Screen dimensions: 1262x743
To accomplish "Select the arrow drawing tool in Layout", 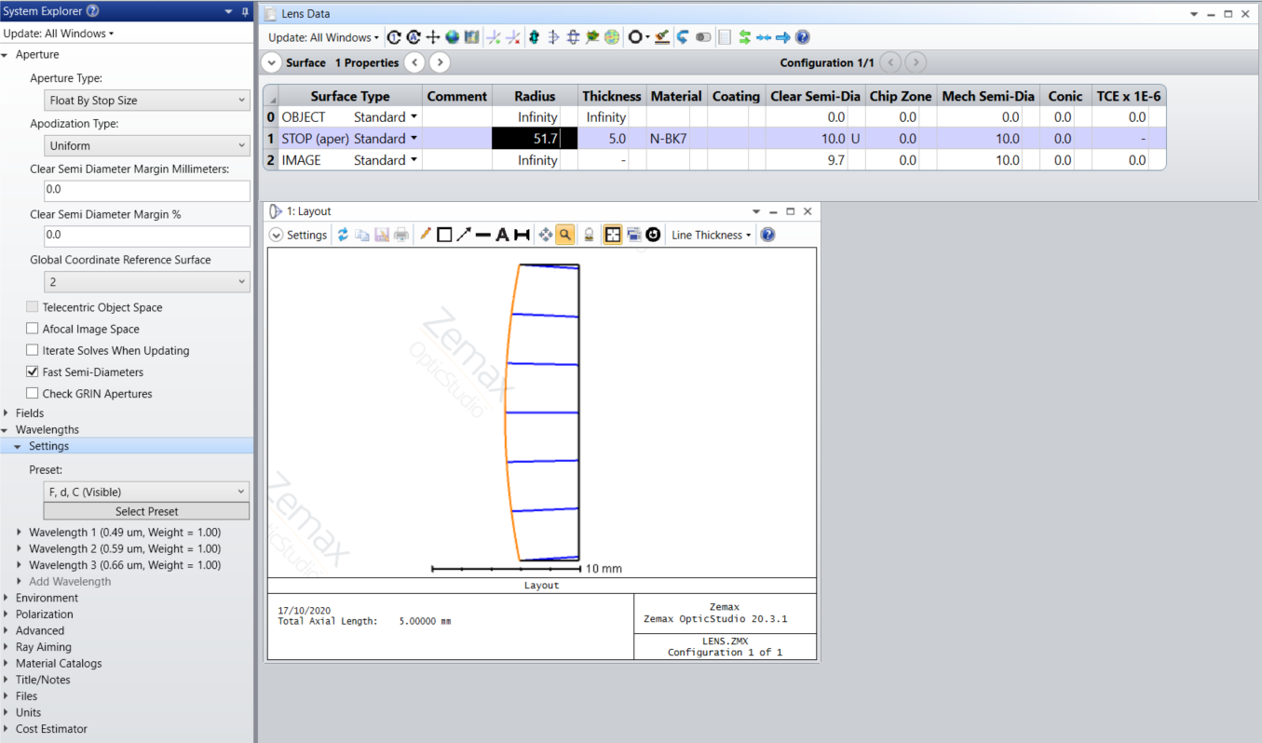I will tap(464, 235).
